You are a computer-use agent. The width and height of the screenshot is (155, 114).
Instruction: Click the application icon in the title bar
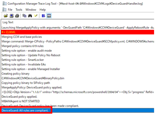pos(4,3)
